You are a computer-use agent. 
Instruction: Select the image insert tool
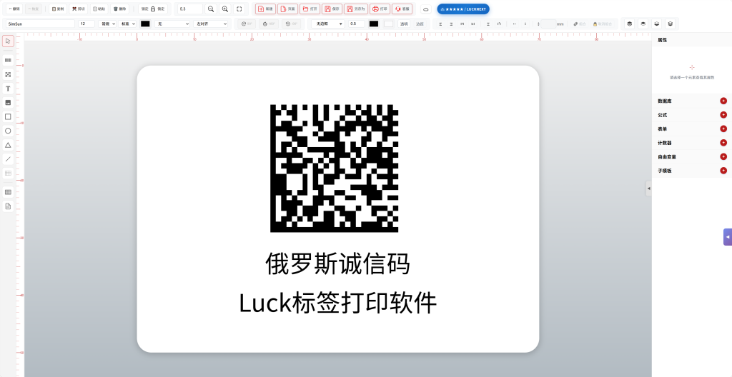8,103
